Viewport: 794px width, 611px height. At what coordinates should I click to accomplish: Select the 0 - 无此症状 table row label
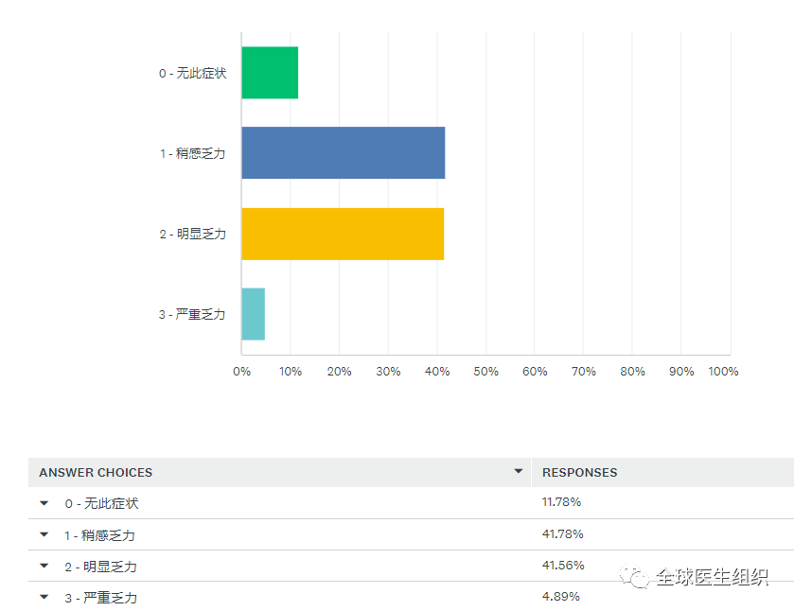point(101,503)
